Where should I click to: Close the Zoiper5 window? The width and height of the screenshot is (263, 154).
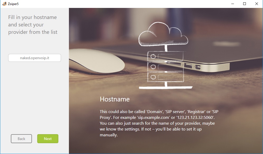[x=257, y=4]
